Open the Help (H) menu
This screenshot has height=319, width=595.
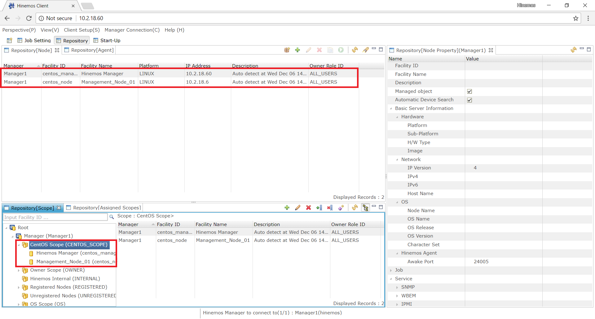(x=174, y=30)
